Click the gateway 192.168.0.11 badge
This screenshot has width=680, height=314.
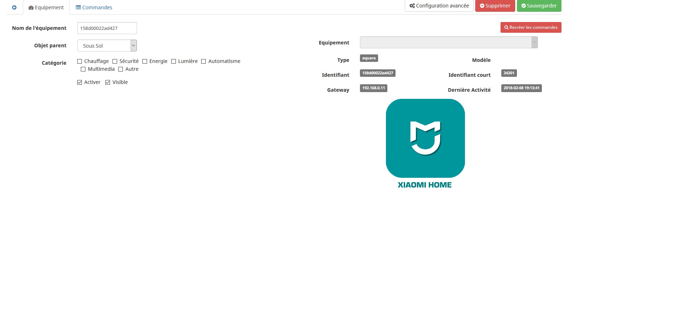point(373,88)
